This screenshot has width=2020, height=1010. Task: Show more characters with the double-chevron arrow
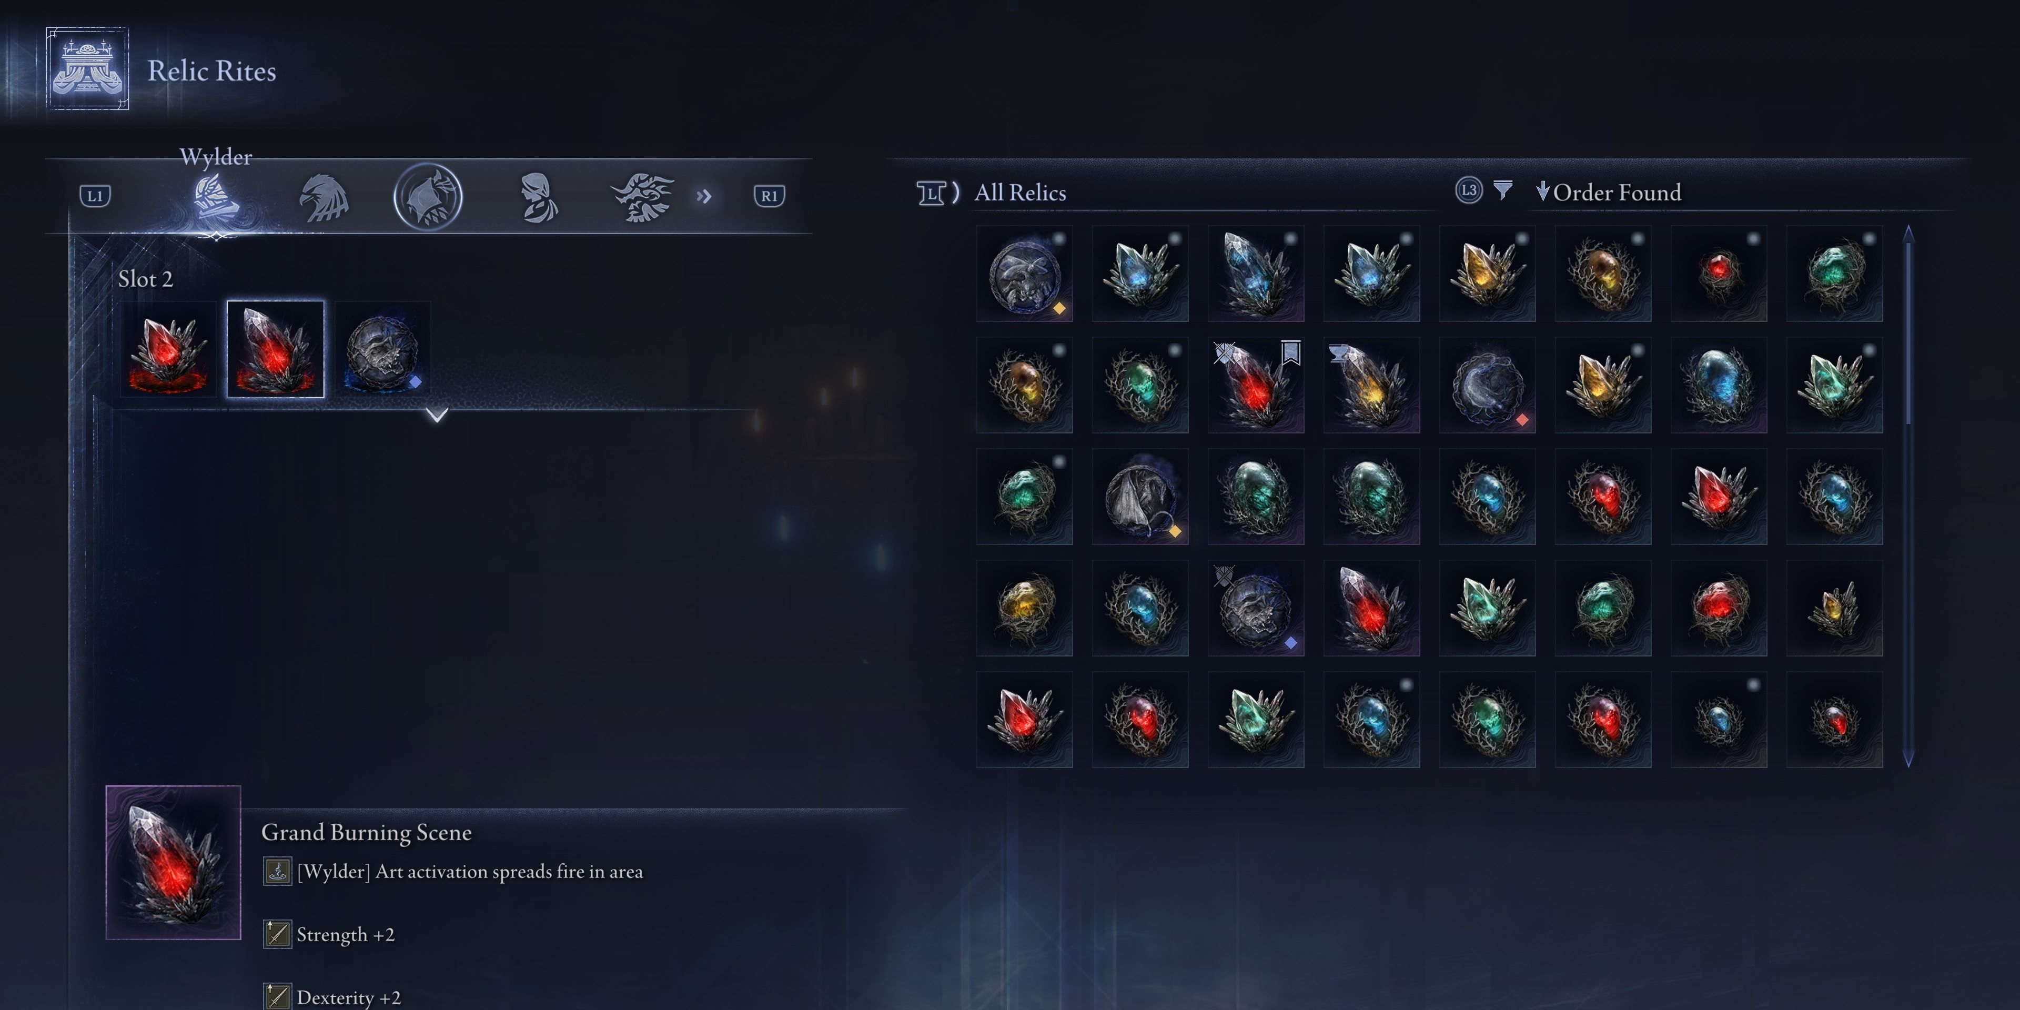[x=704, y=196]
